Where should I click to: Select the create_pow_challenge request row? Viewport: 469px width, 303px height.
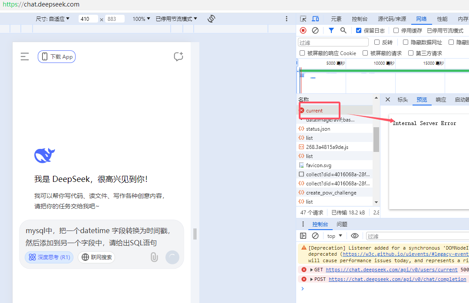335,193
